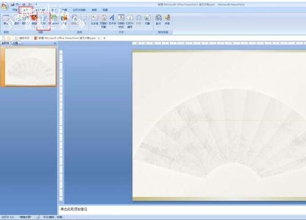Viewport: 306px width, 220px height.
Task: Open header and footer (页眉和页脚)
Action: pyautogui.click(x=104, y=21)
